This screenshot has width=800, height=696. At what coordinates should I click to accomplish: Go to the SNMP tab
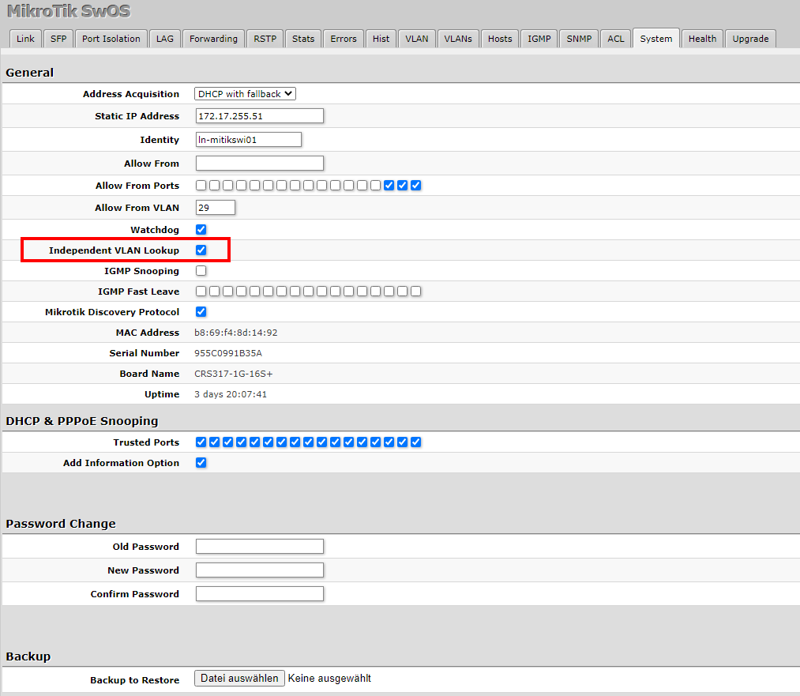point(579,39)
